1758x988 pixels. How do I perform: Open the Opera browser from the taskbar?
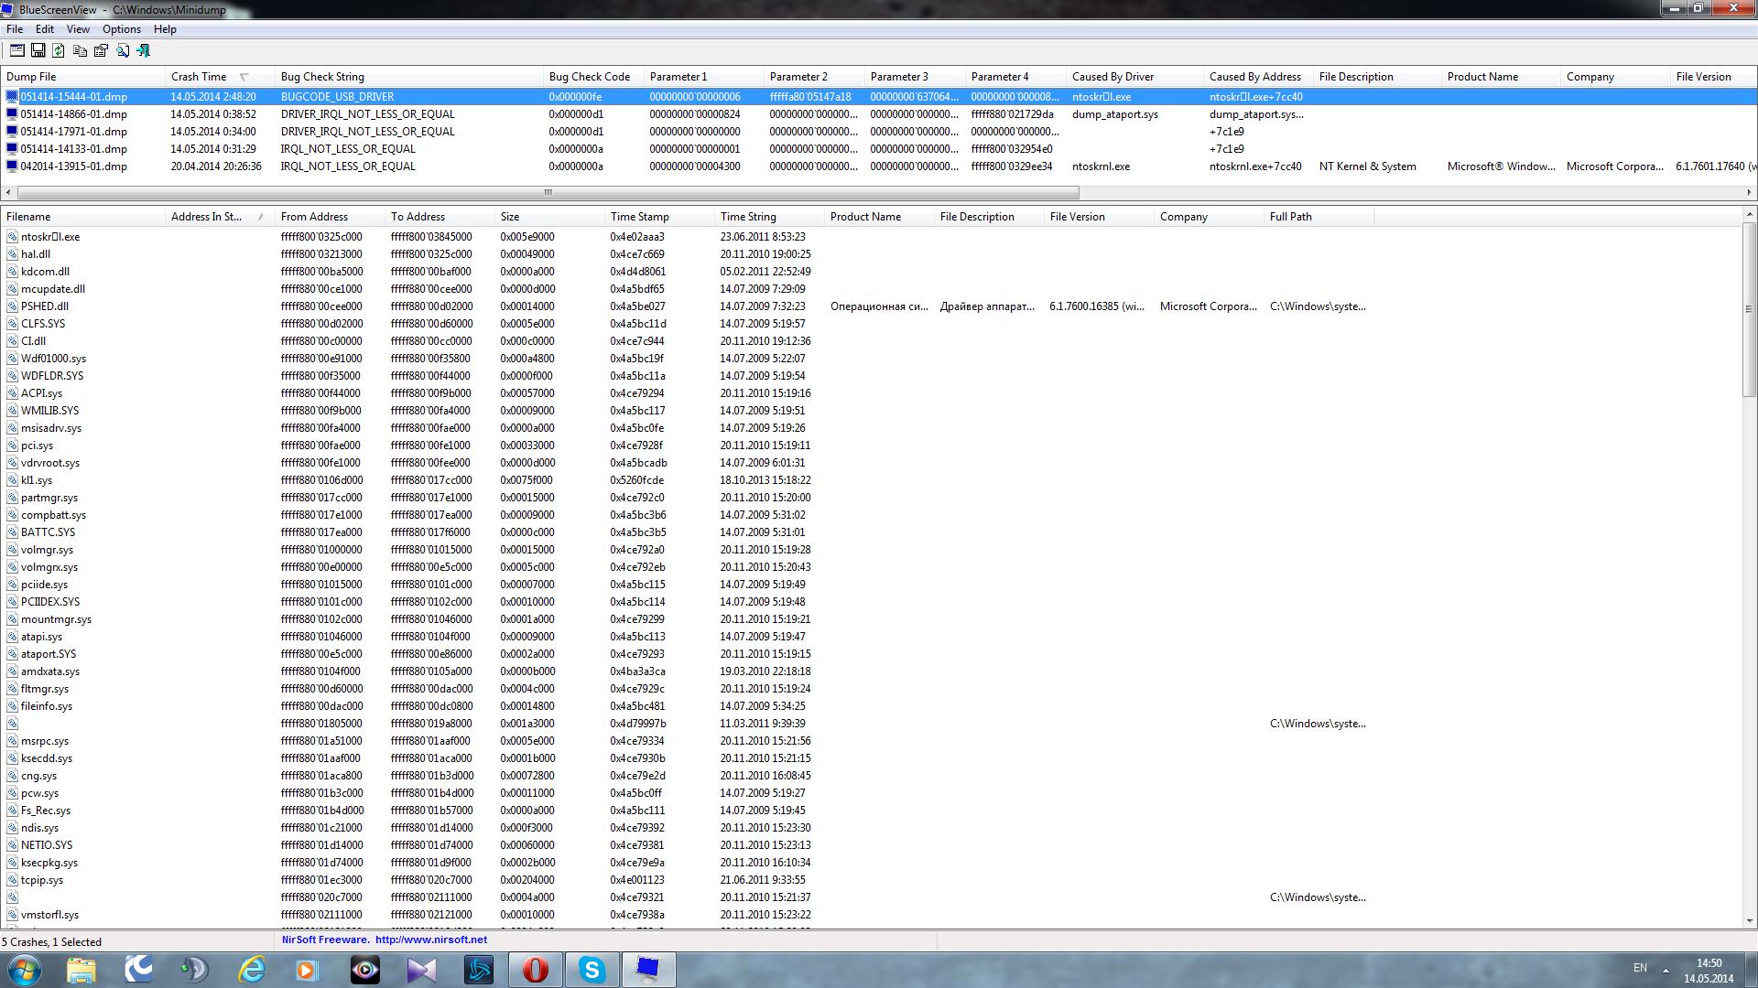[535, 970]
